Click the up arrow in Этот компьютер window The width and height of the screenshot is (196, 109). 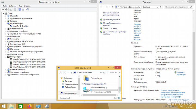pyautogui.click(x=71, y=73)
